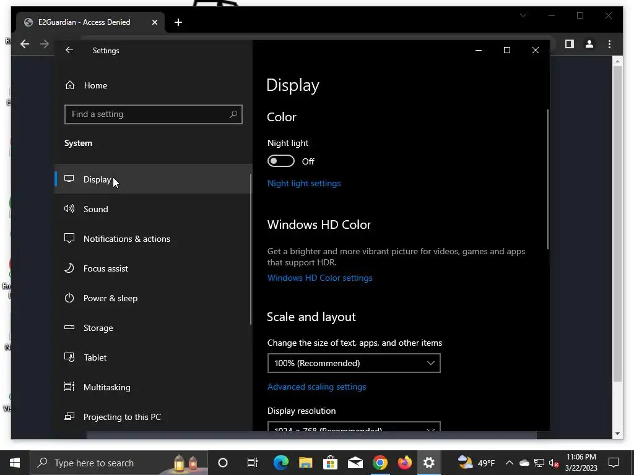The width and height of the screenshot is (634, 475).
Task: Open File Explorer from taskbar
Action: (306, 463)
